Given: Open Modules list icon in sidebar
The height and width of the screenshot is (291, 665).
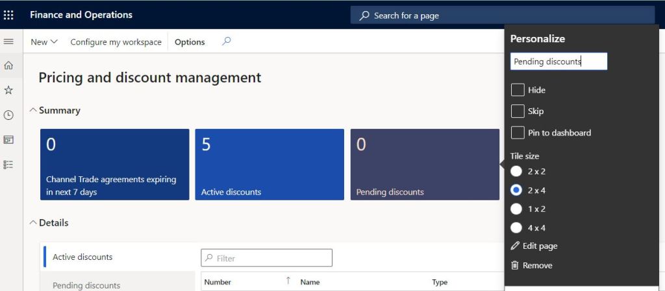Looking at the screenshot, I should pos(8,165).
